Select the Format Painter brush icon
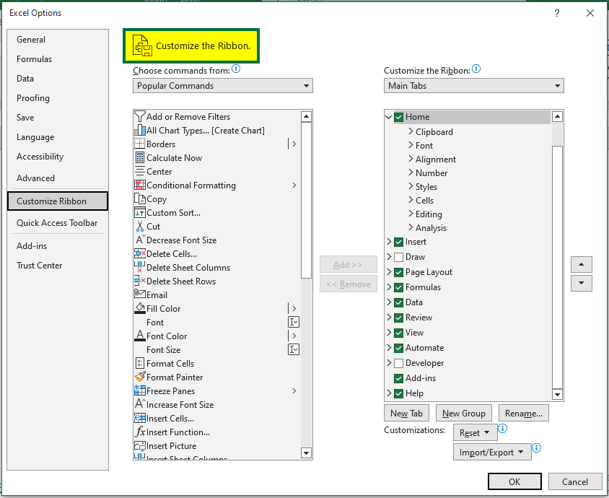The height and width of the screenshot is (498, 609). pos(139,377)
